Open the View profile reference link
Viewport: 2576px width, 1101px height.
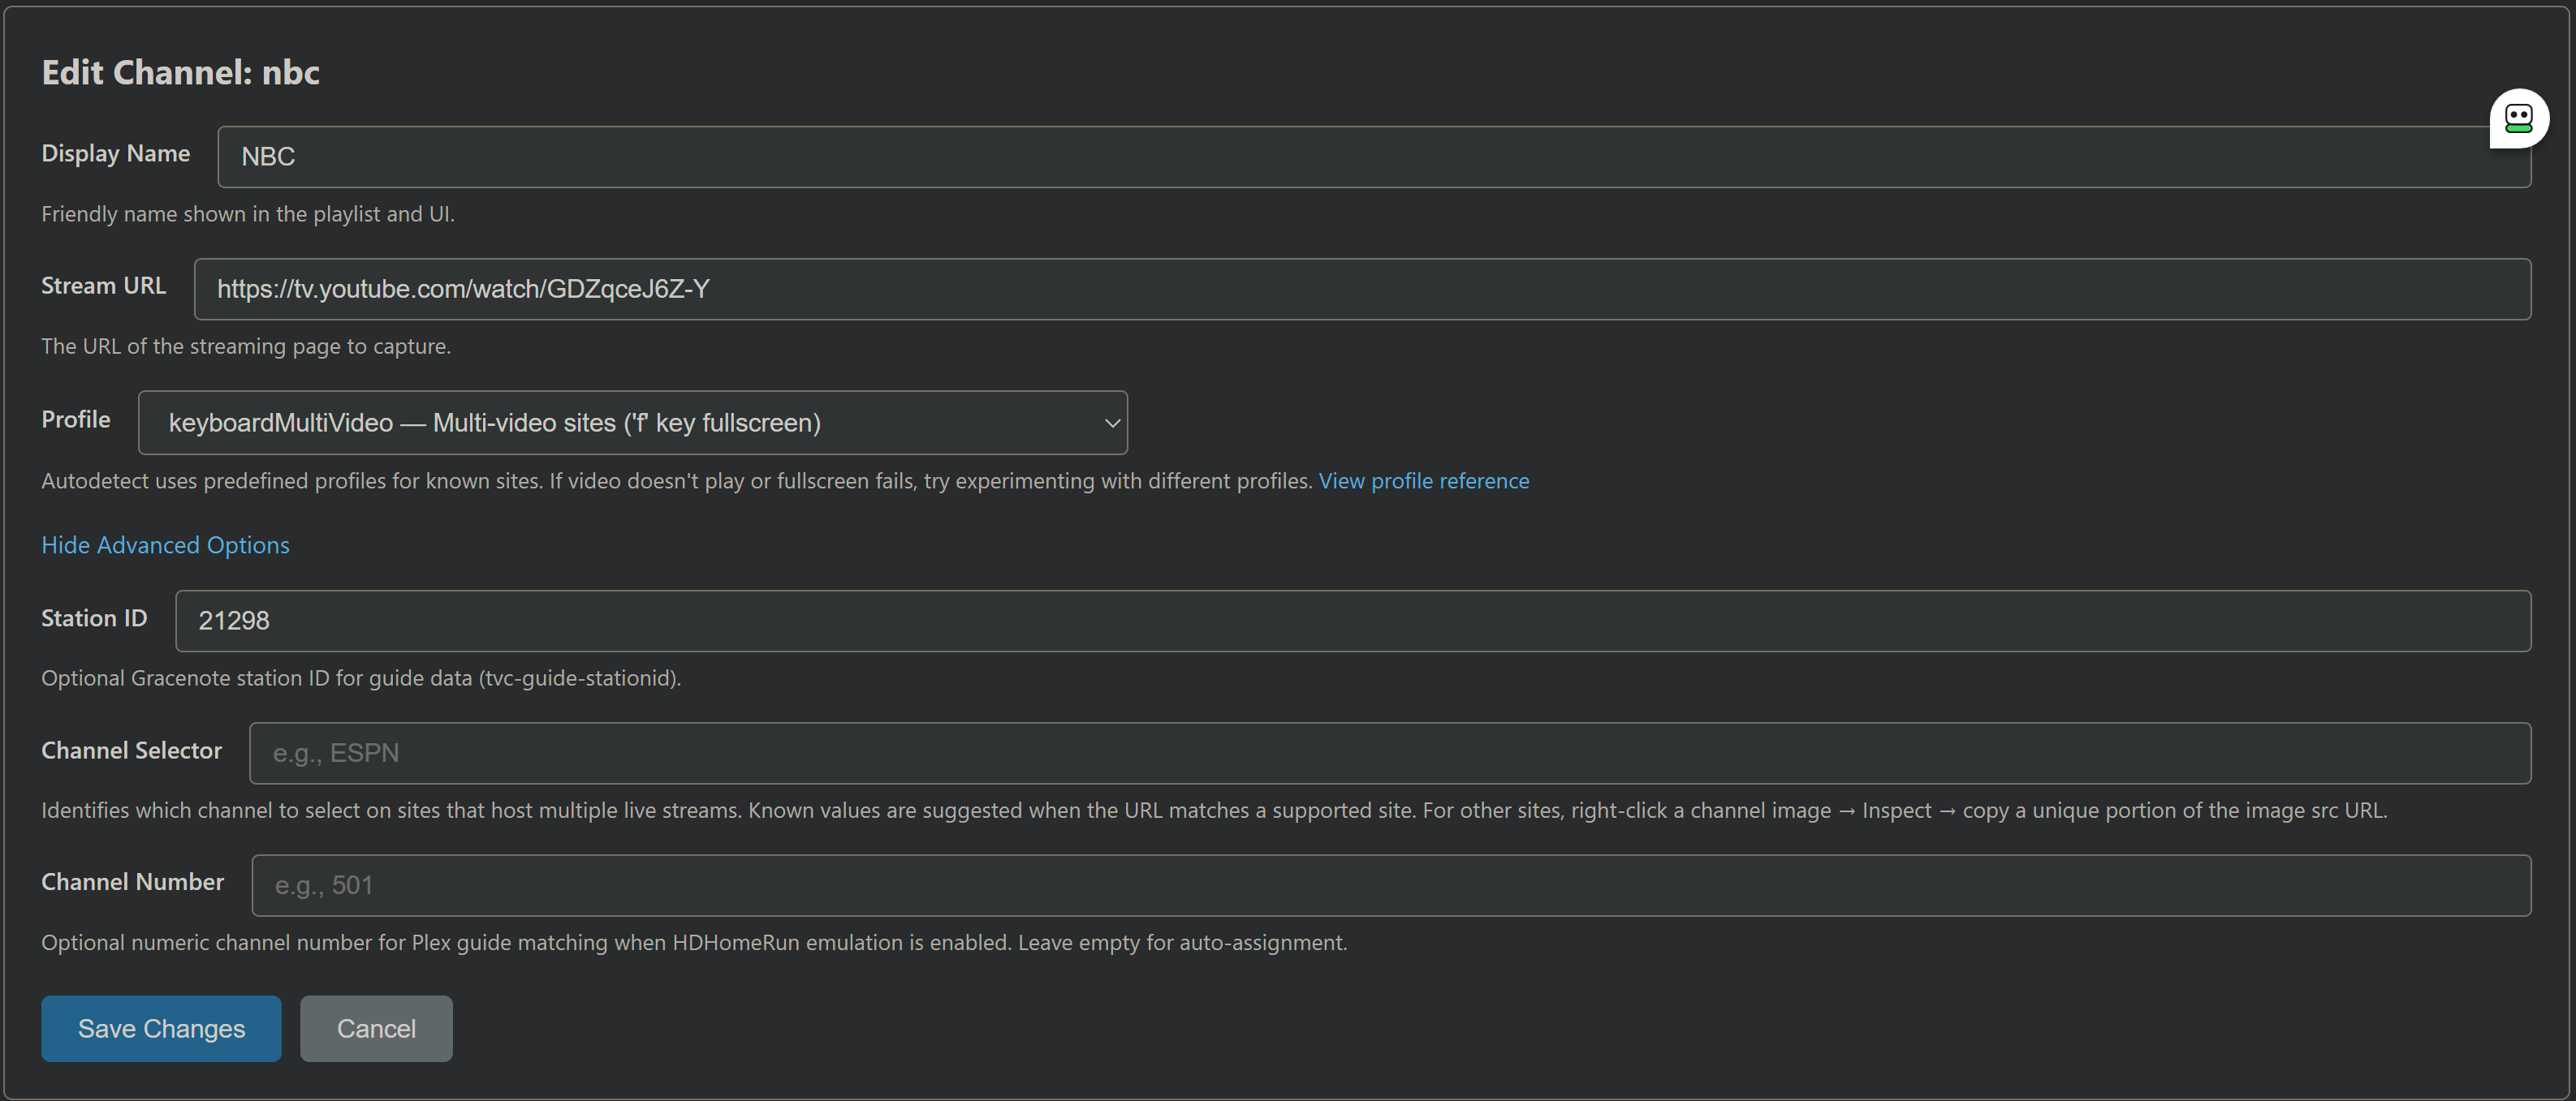click(x=1423, y=480)
